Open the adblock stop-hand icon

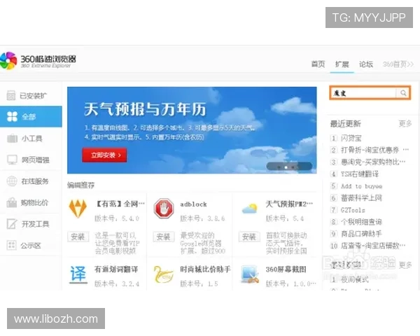[164, 208]
